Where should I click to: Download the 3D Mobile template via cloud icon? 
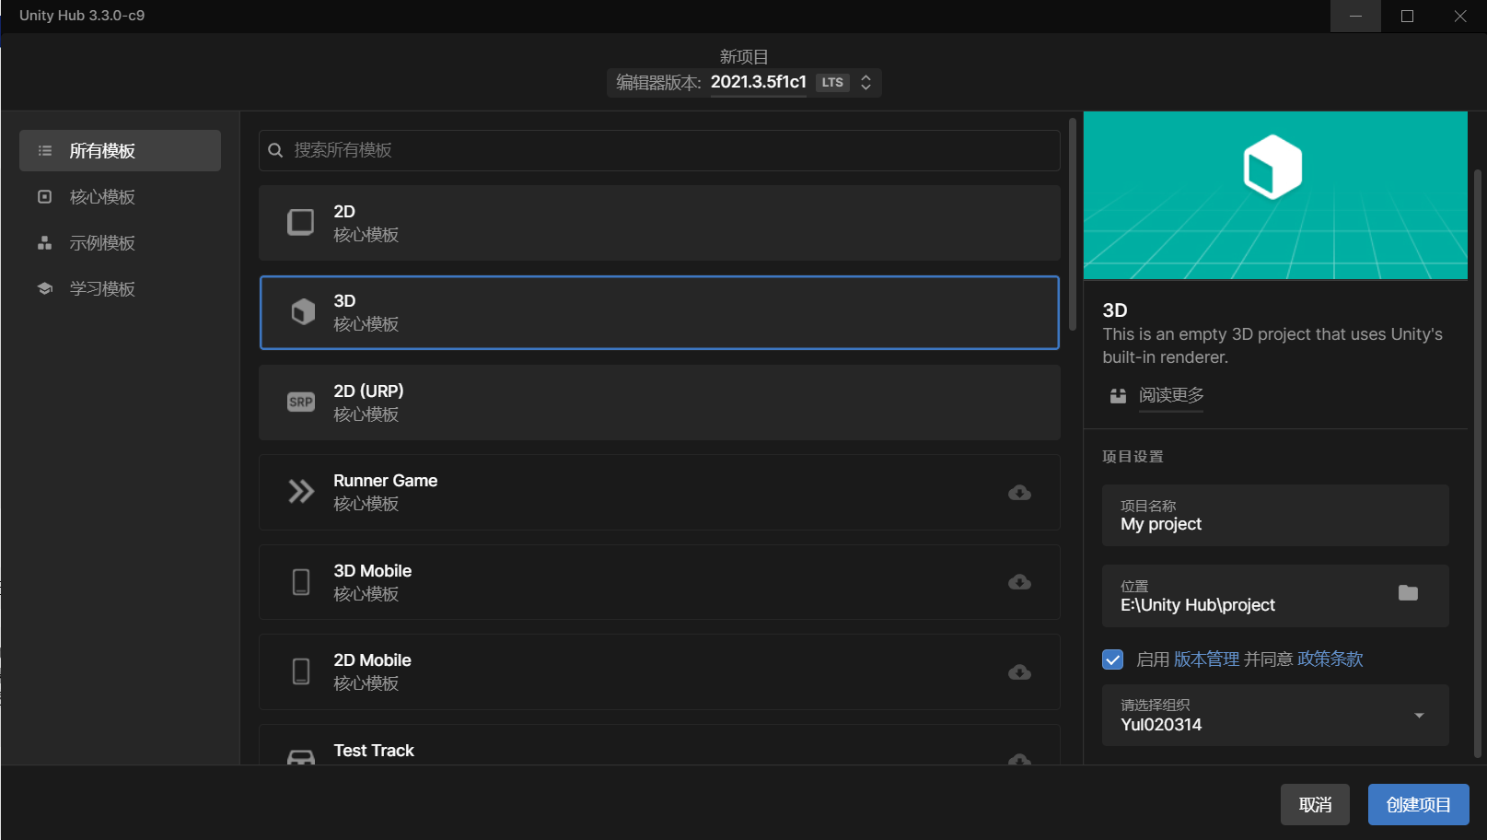1019,582
